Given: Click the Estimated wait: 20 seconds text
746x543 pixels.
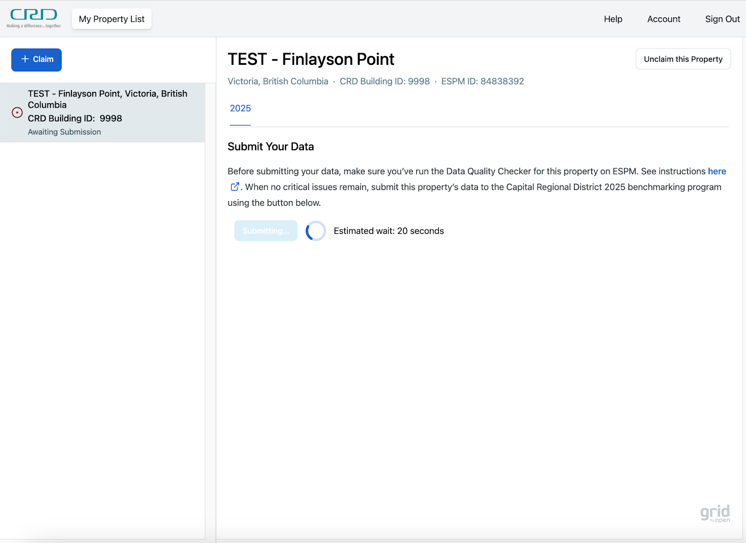Looking at the screenshot, I should [x=388, y=231].
